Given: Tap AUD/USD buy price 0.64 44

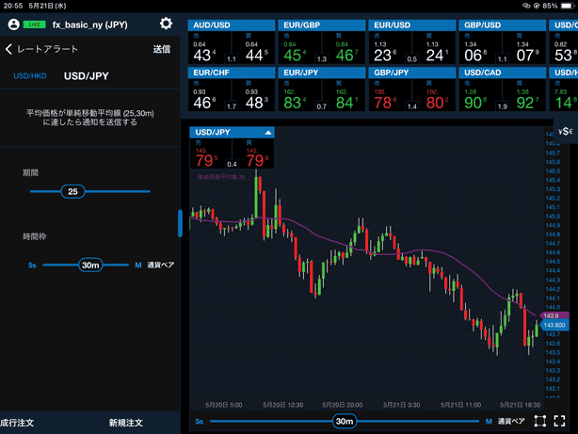Looking at the screenshot, I should pos(258,49).
